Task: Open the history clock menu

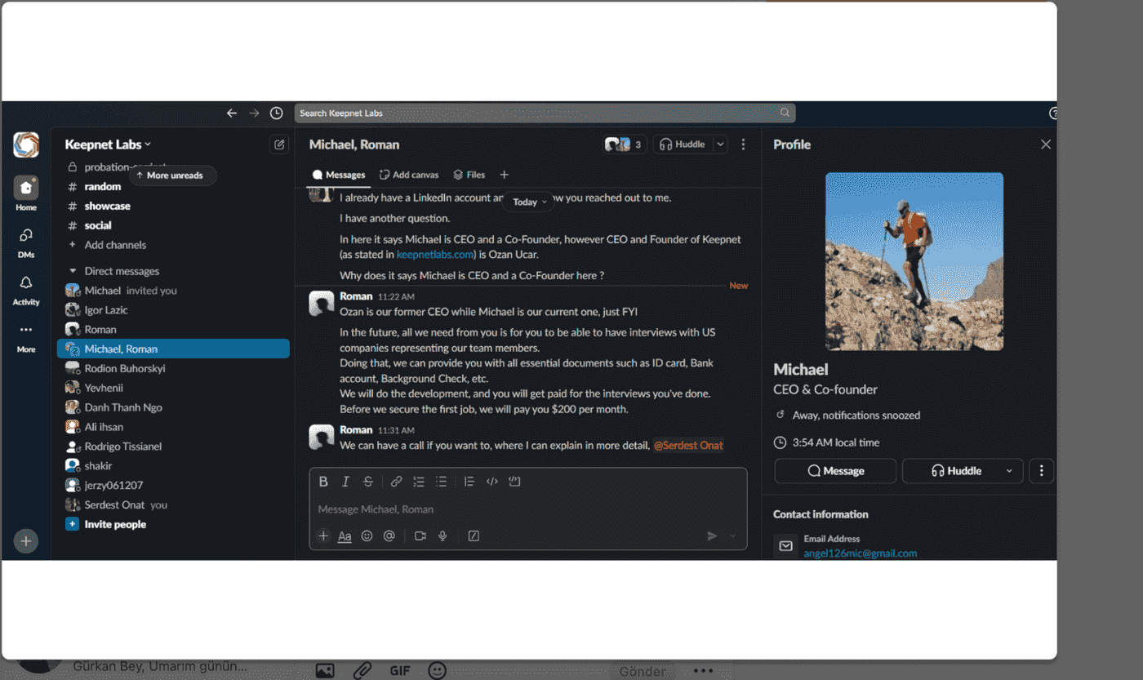Action: 277,113
